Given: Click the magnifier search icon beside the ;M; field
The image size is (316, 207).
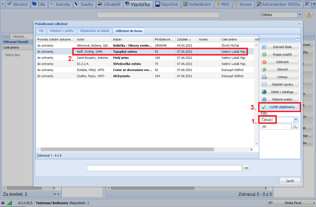Looking at the screenshot, I should point(295,127).
